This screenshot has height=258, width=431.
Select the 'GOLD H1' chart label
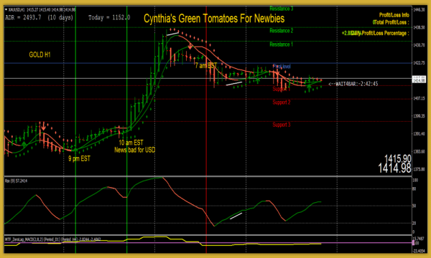click(40, 55)
